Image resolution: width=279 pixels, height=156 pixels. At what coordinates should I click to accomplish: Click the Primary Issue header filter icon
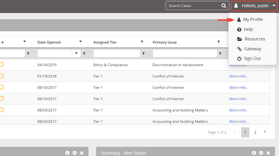coord(219,42)
